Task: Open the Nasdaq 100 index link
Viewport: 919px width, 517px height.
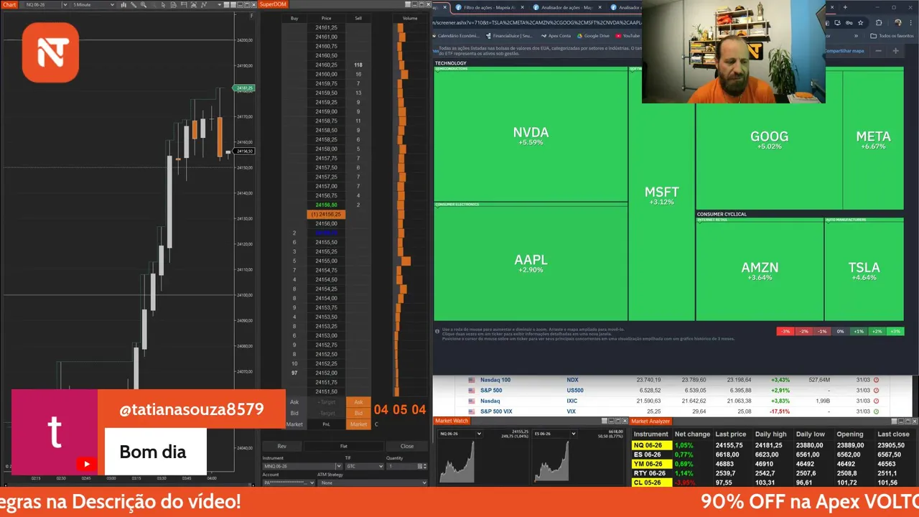Action: tap(495, 380)
